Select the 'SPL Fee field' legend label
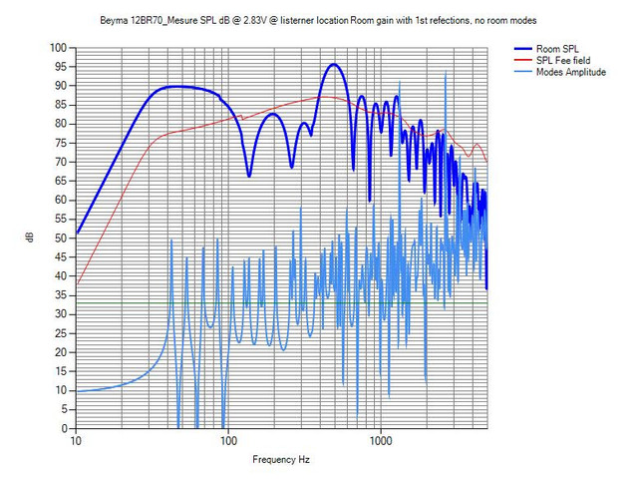 [x=563, y=60]
